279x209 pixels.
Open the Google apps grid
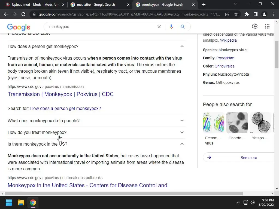pos(267,26)
